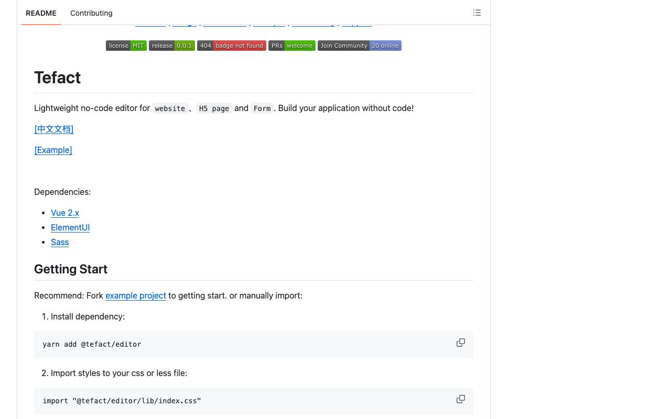Click the inline code word website
Viewport: 671px width, 419px height.
(170, 108)
